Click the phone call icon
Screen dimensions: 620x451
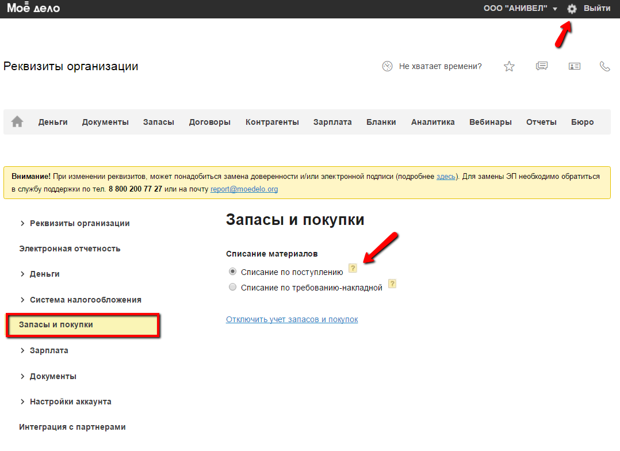(x=604, y=66)
